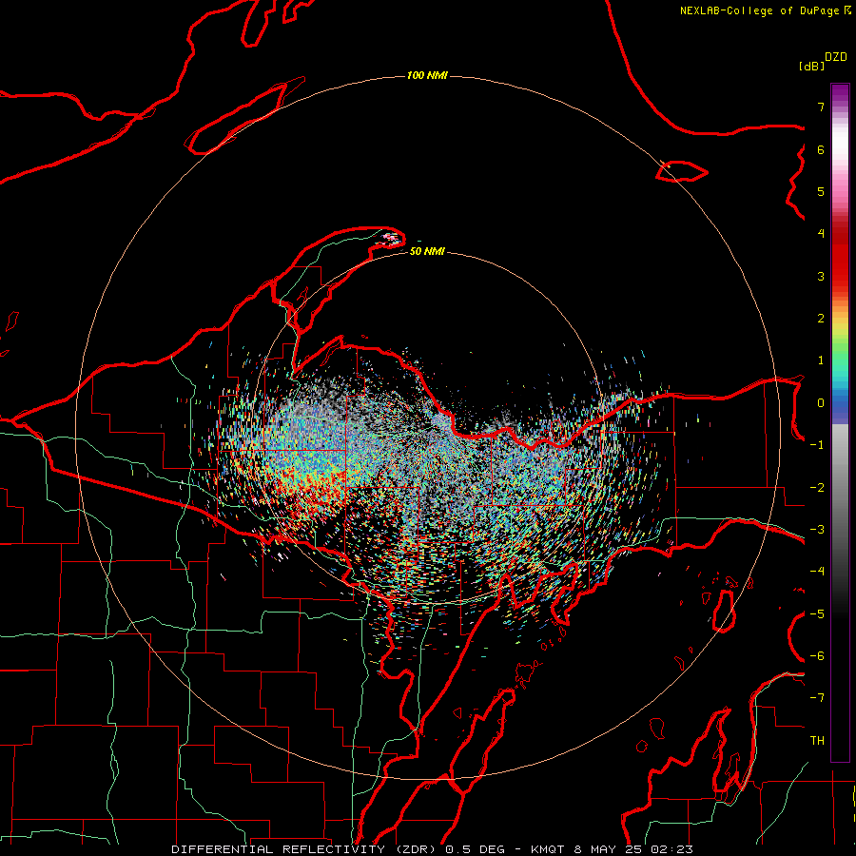Click the -3 tick label on scale
The width and height of the screenshot is (856, 856).
(x=817, y=530)
